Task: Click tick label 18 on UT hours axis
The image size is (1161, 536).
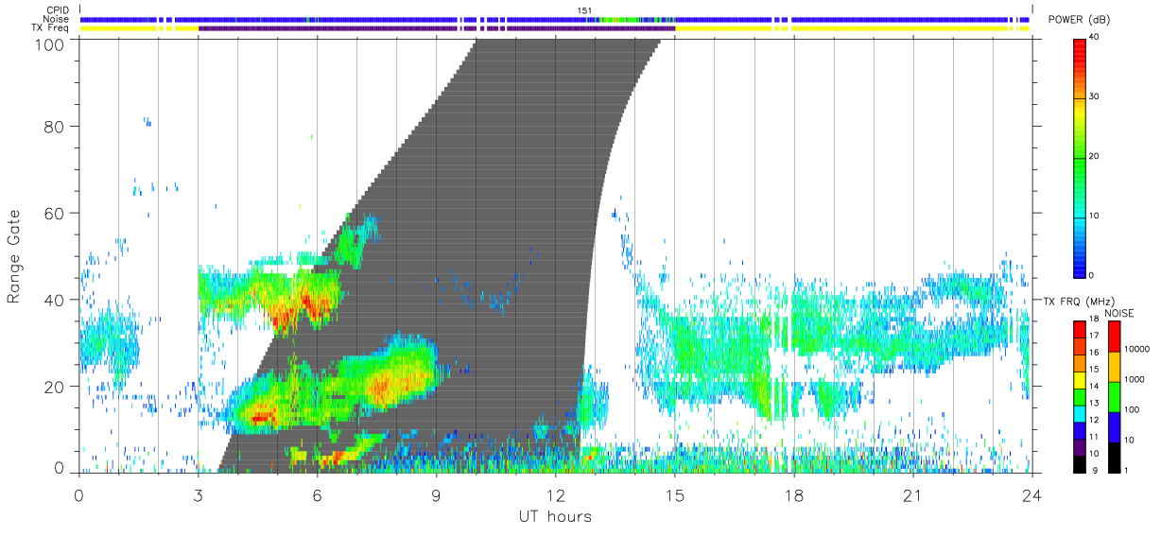Action: click(x=793, y=495)
